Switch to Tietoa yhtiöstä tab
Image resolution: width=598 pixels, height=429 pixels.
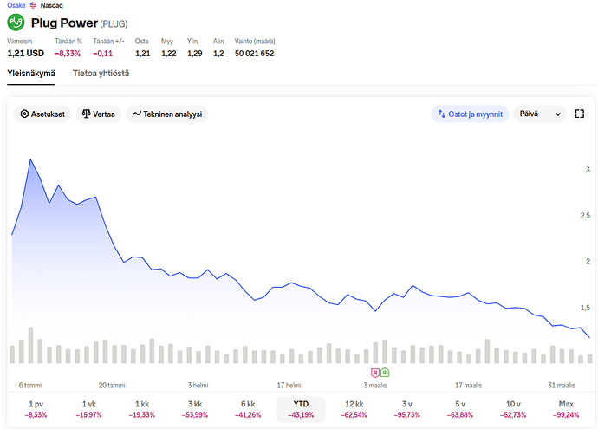pyautogui.click(x=101, y=74)
